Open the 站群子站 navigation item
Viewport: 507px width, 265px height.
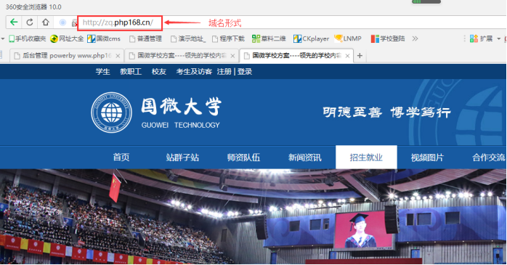[x=182, y=158]
